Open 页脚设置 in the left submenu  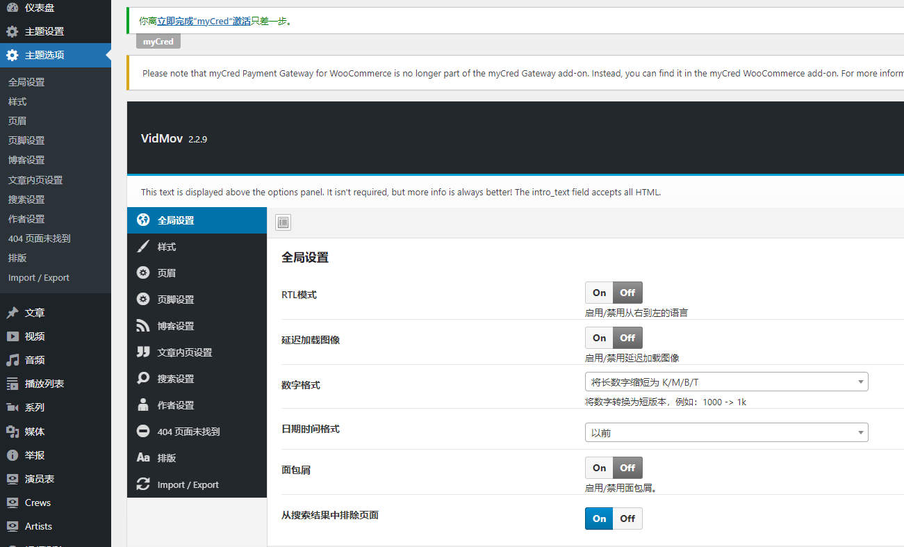pyautogui.click(x=26, y=140)
